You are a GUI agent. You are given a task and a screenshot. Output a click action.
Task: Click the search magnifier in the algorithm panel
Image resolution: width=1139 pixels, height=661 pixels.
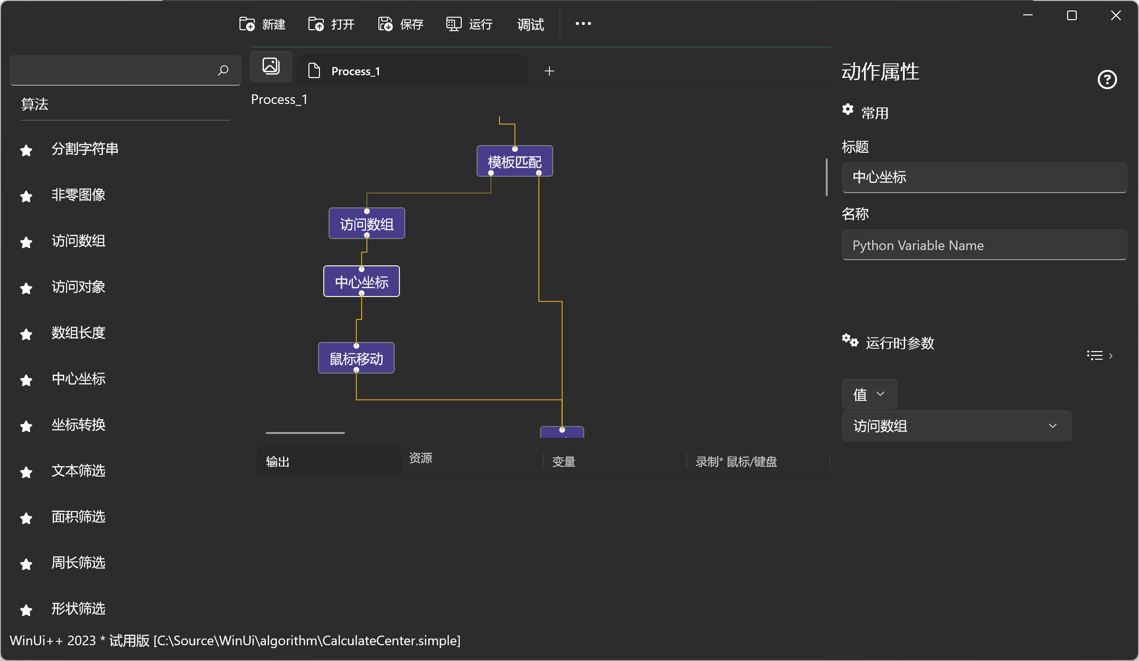point(223,70)
